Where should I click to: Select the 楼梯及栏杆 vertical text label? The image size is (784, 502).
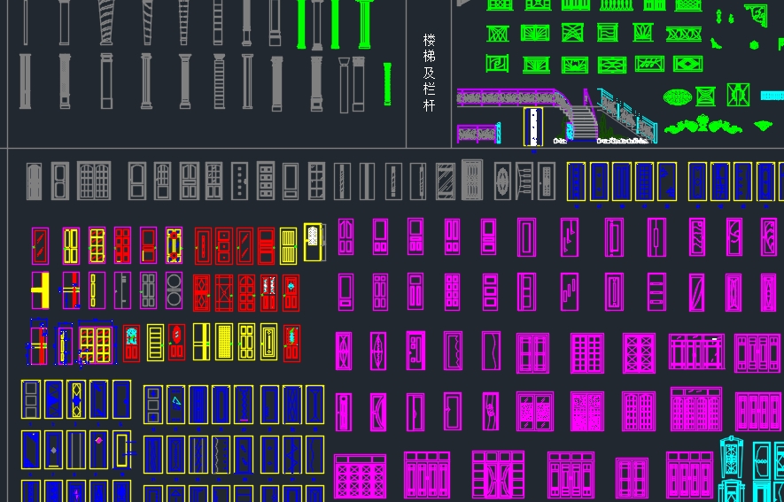(x=429, y=73)
